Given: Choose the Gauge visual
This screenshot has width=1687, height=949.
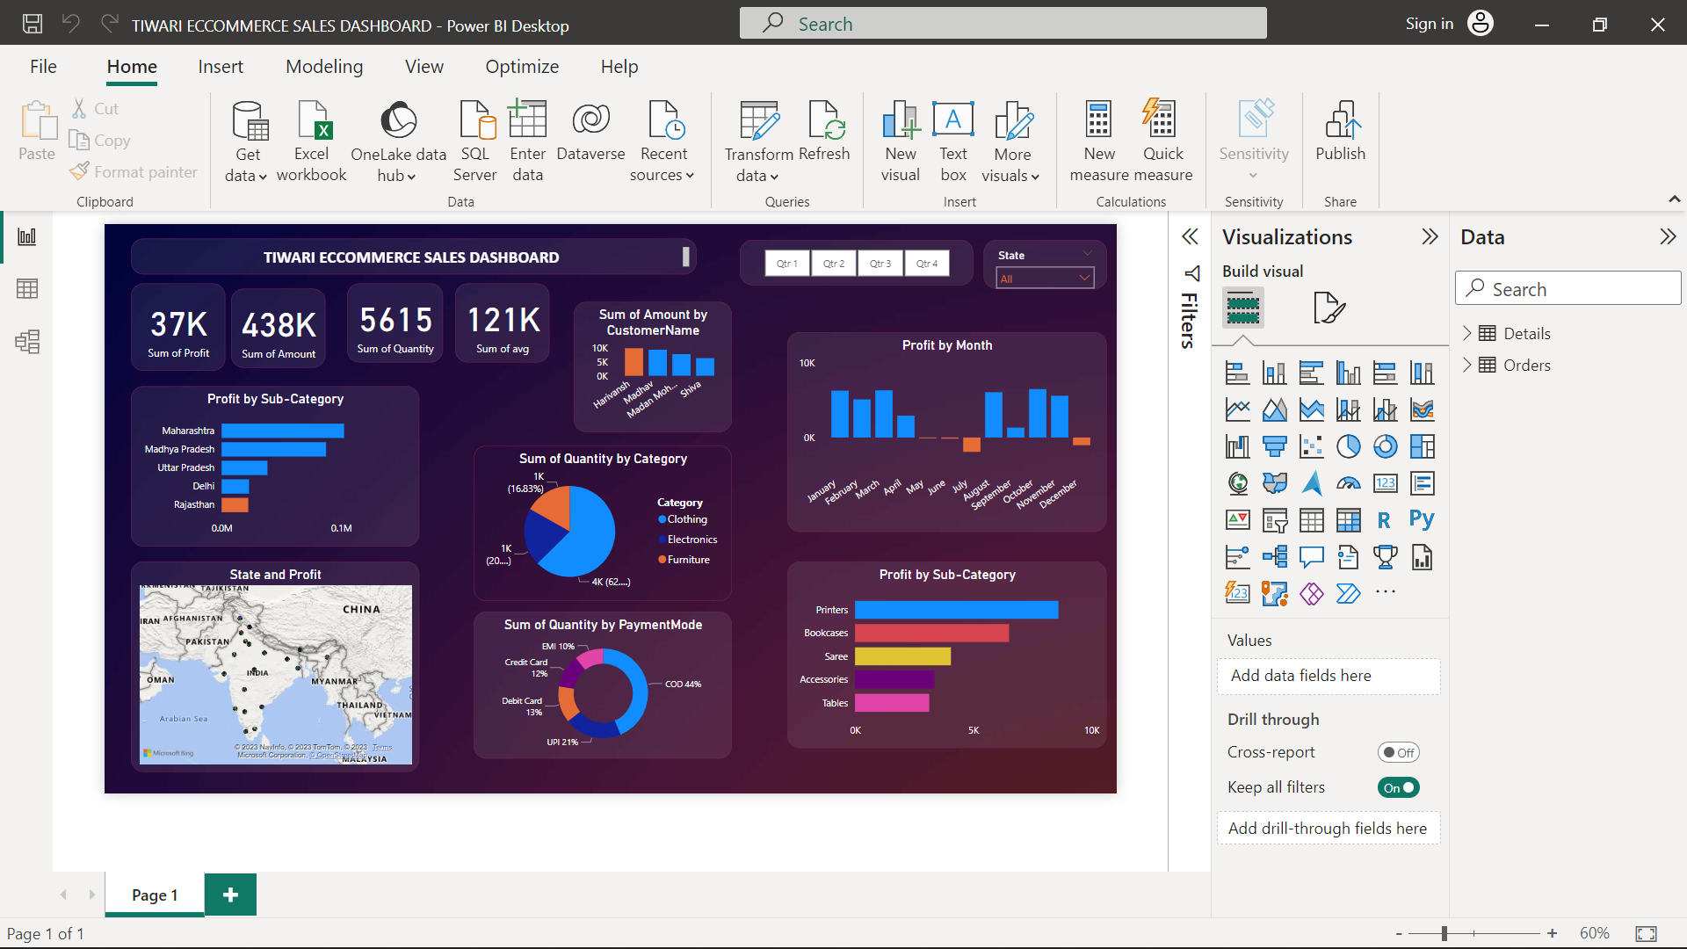Looking at the screenshot, I should (x=1348, y=482).
